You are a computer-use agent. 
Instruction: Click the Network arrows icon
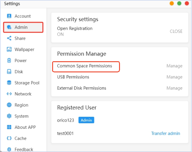coord(9,94)
